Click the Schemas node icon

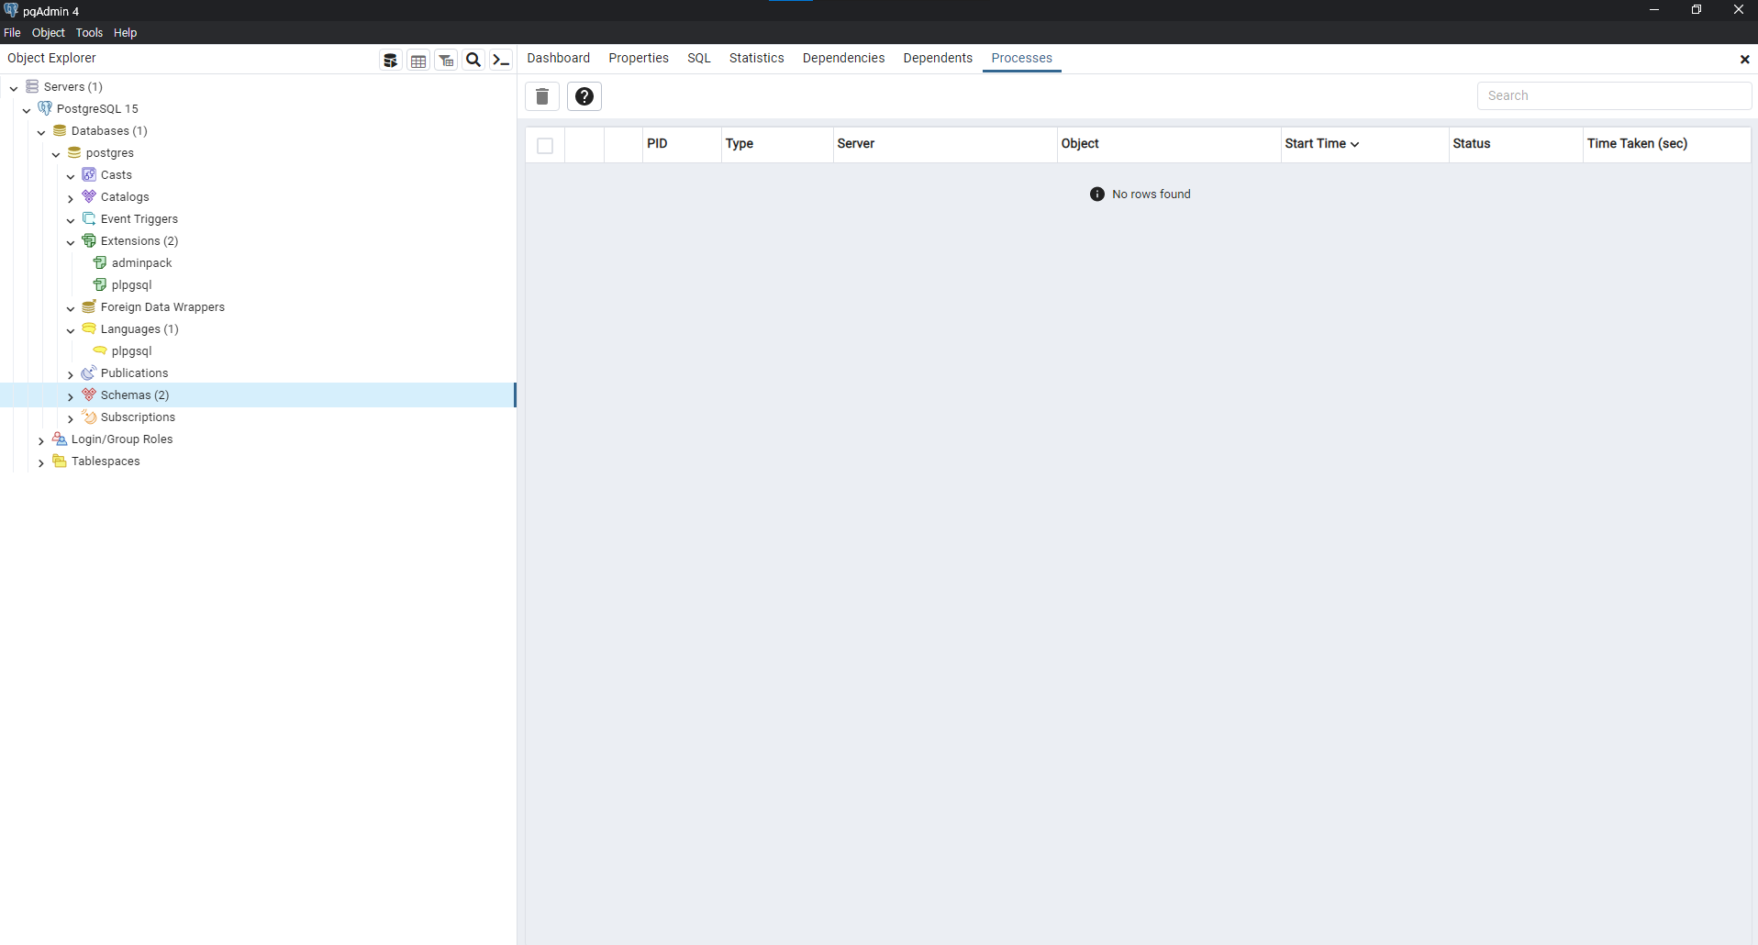tap(89, 395)
